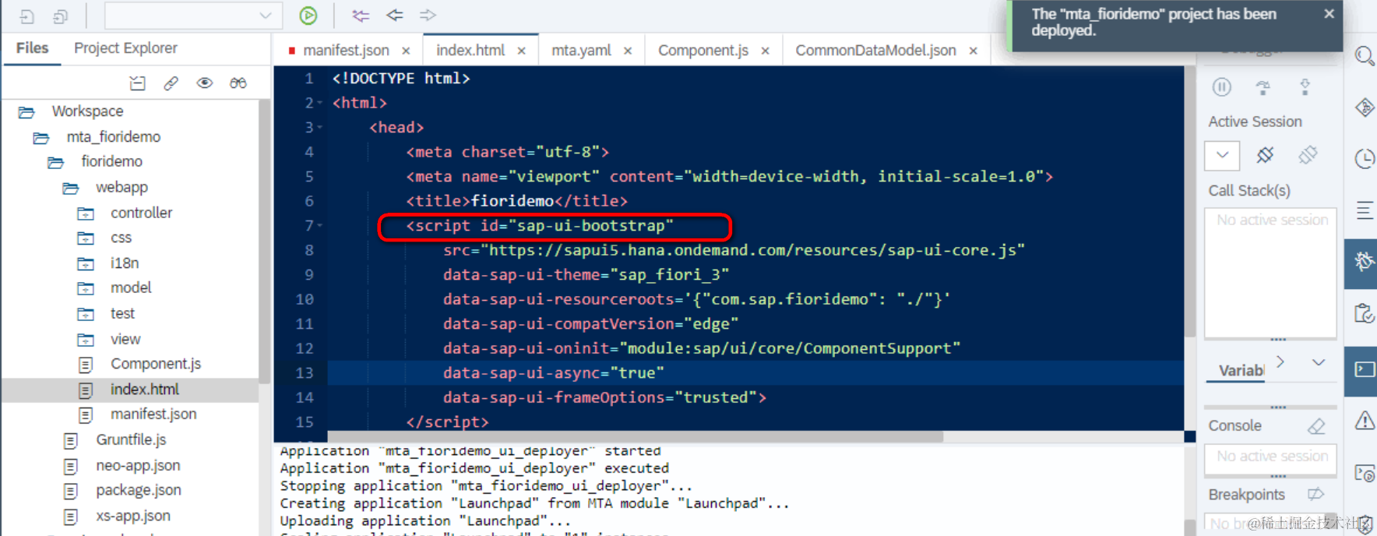Image resolution: width=1377 pixels, height=536 pixels.
Task: Navigate back with the left arrow icon
Action: (395, 15)
